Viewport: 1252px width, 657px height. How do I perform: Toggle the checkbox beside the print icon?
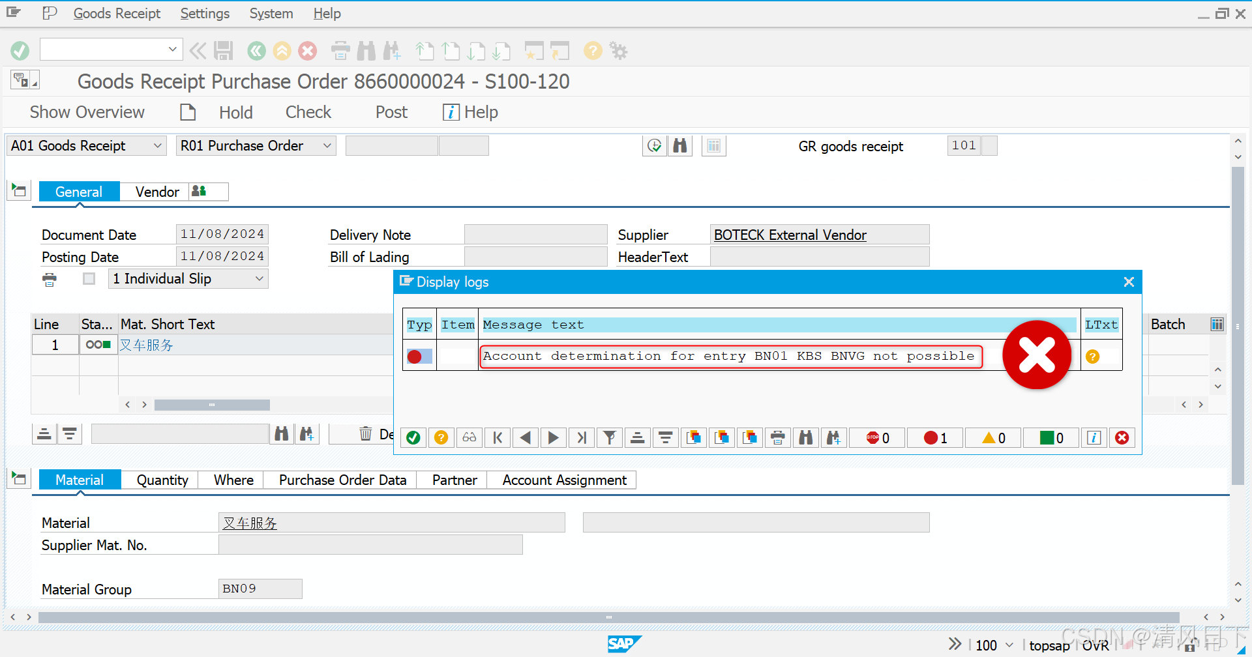[x=89, y=278]
